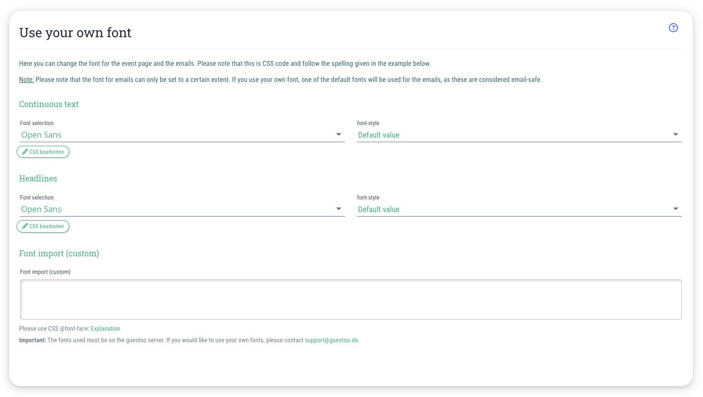This screenshot has width=703, height=397.
Task: Focus the Font import (custom) text area
Action: click(351, 300)
